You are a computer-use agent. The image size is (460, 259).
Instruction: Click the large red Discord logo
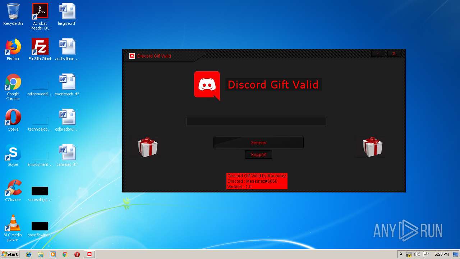click(207, 86)
